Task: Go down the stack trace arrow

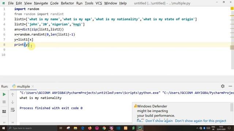Action: click(x=12, y=102)
